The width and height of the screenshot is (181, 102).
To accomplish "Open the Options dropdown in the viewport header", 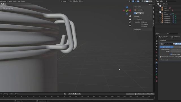I will [151, 4].
